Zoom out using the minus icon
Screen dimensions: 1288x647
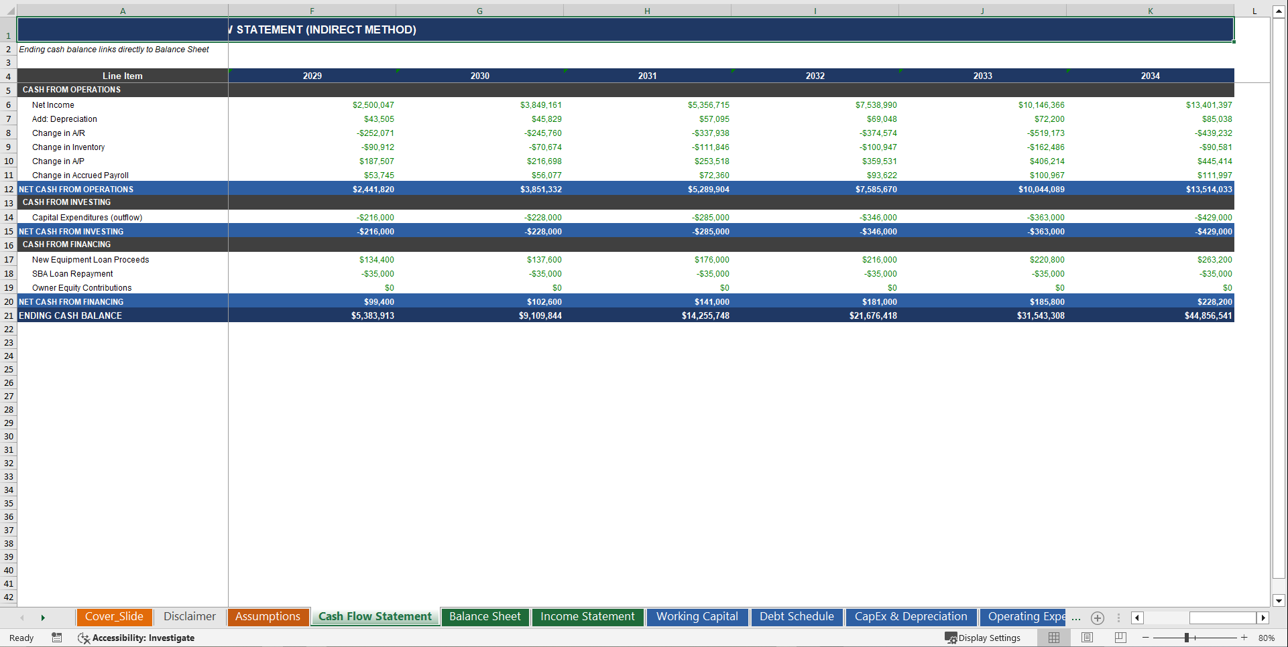click(x=1146, y=638)
